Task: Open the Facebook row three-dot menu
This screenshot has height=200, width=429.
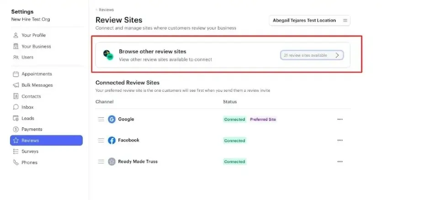Action: coord(340,140)
